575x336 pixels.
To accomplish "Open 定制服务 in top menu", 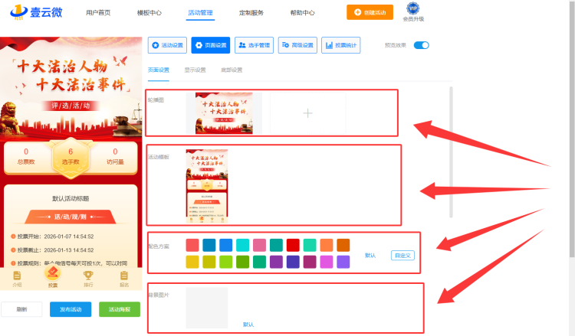I will click(251, 13).
